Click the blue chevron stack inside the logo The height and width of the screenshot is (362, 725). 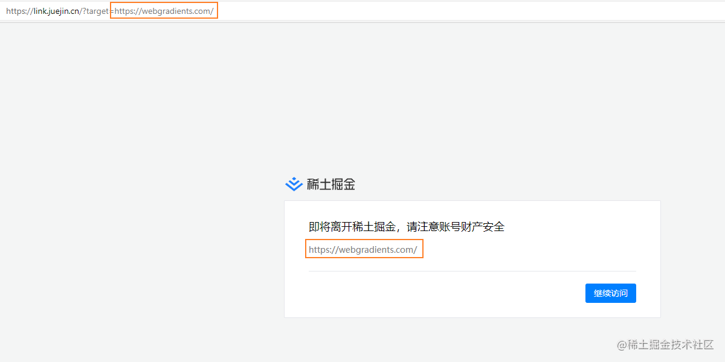(293, 184)
